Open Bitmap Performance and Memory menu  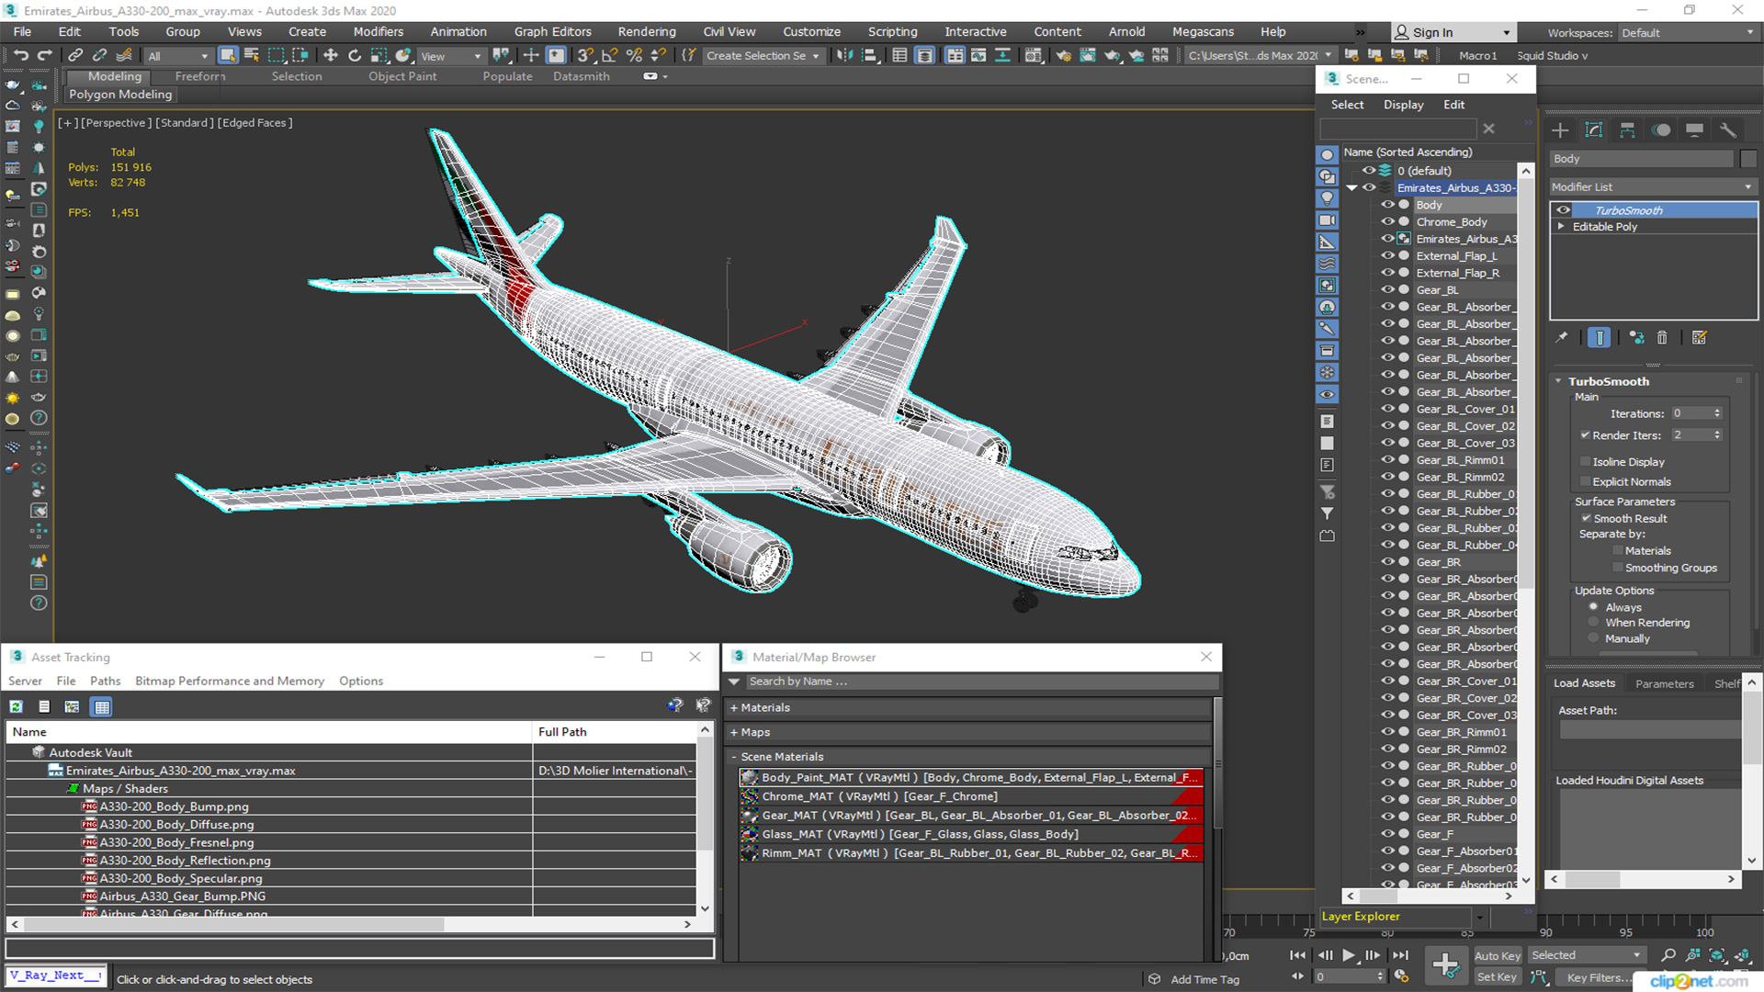[230, 681]
